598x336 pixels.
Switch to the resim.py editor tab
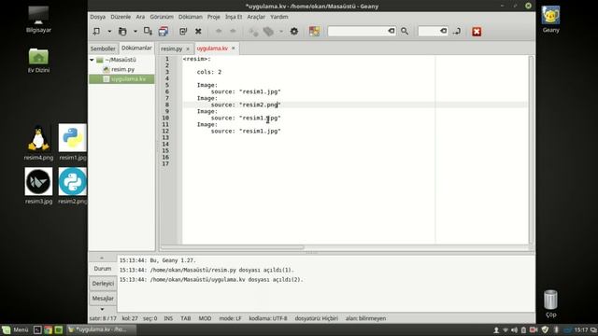(172, 49)
